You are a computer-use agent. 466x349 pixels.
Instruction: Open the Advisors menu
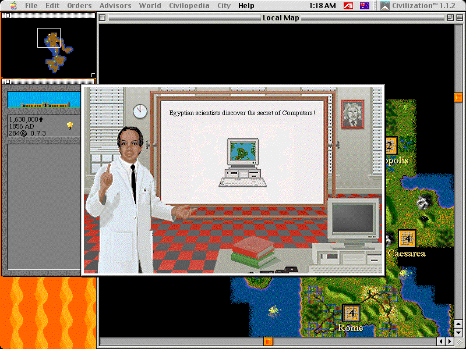[115, 5]
